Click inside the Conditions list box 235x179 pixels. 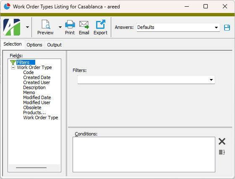(144, 154)
